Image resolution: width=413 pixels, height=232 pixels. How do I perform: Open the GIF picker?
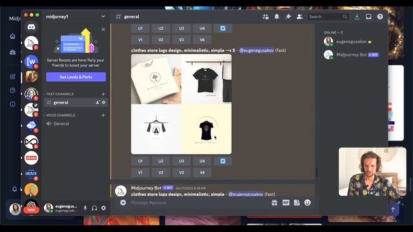pyautogui.click(x=286, y=202)
